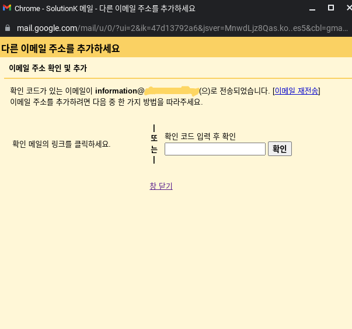Focus the verification code input field

[x=215, y=149]
